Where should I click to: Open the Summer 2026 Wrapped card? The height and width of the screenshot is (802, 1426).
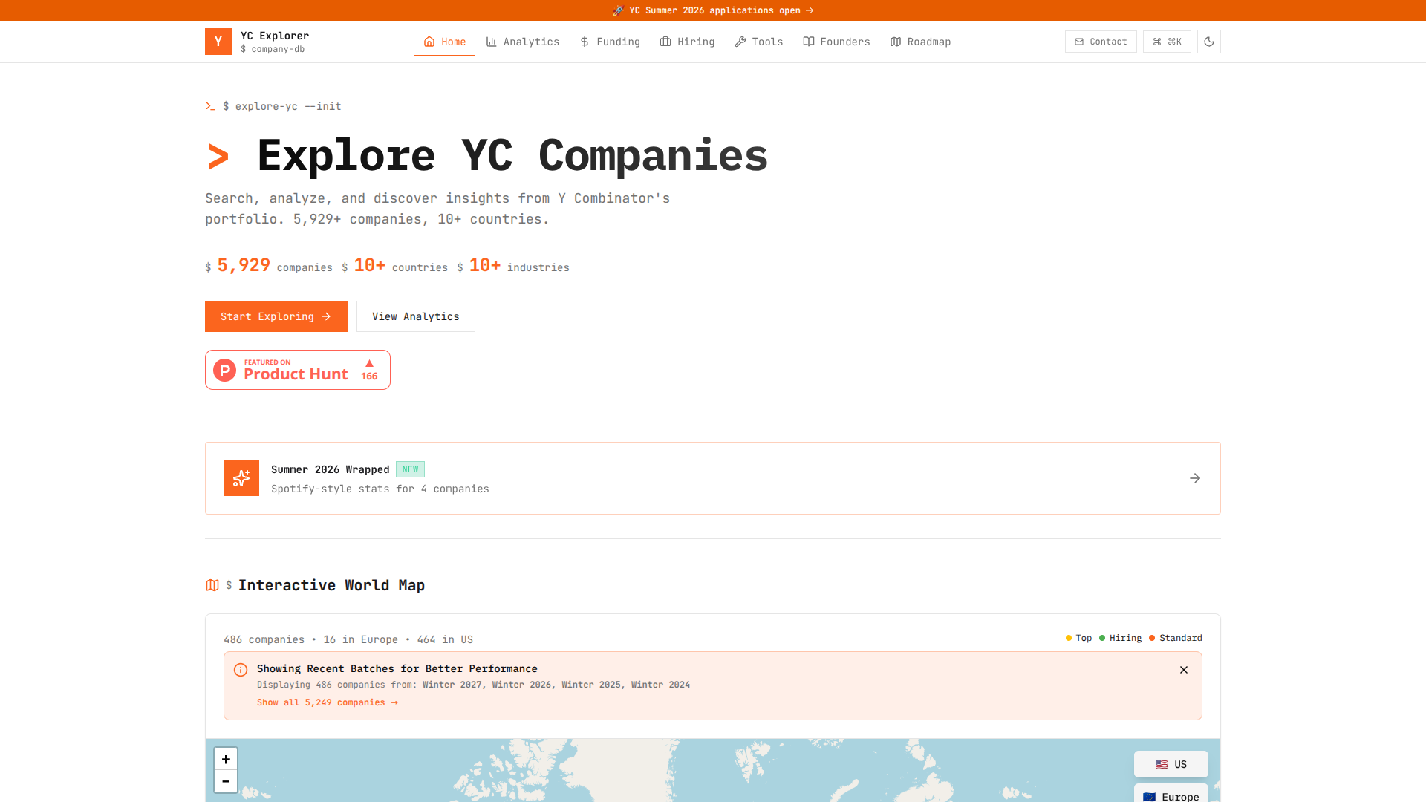coord(713,478)
